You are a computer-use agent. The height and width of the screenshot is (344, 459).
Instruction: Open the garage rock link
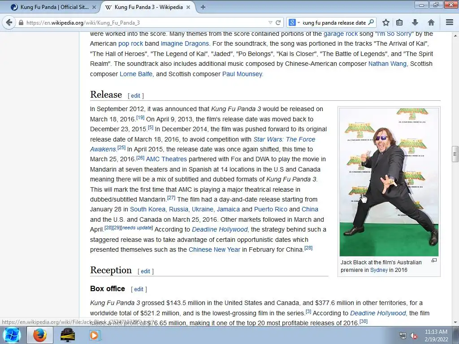pyautogui.click(x=341, y=34)
